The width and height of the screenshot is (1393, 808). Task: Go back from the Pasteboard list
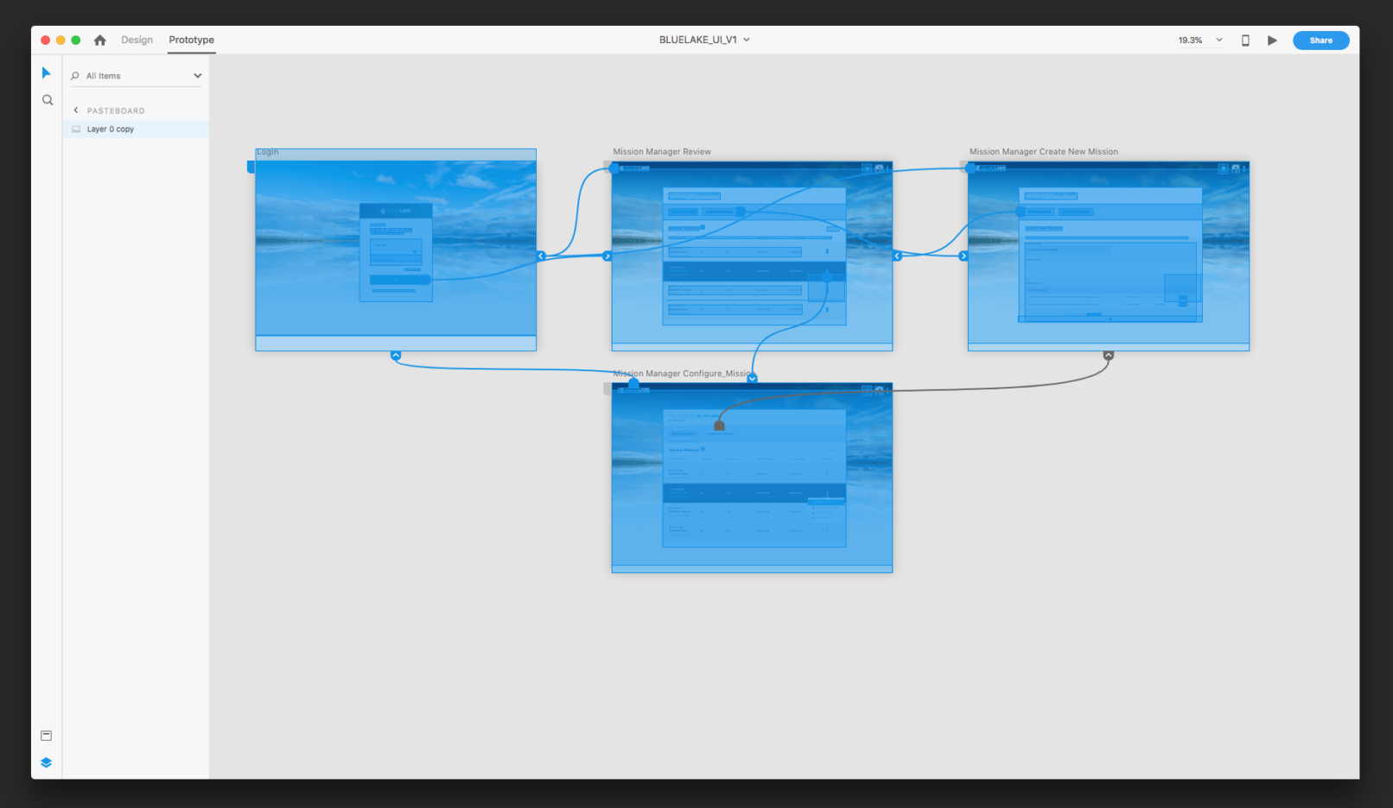click(x=76, y=110)
